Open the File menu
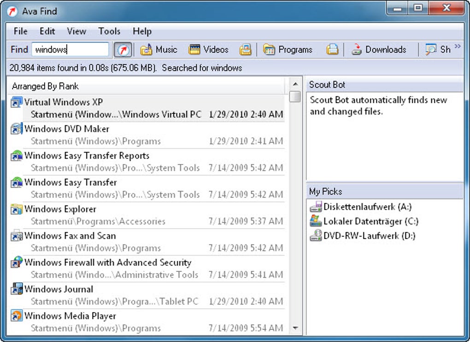 (20, 31)
